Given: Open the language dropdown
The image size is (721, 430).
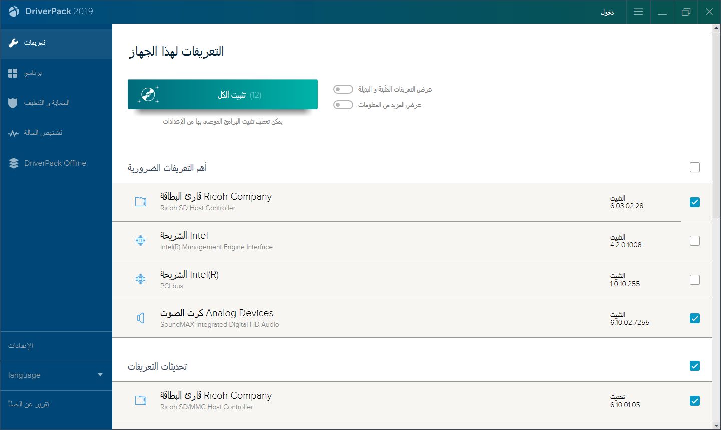Looking at the screenshot, I should 56,375.
